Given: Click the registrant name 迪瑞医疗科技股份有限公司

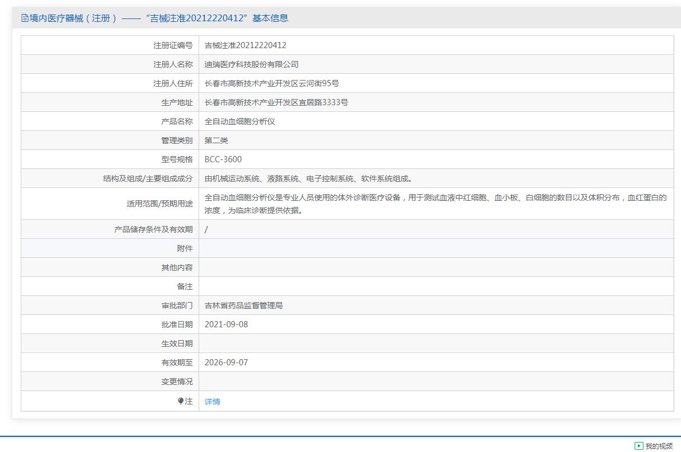Looking at the screenshot, I should [252, 64].
